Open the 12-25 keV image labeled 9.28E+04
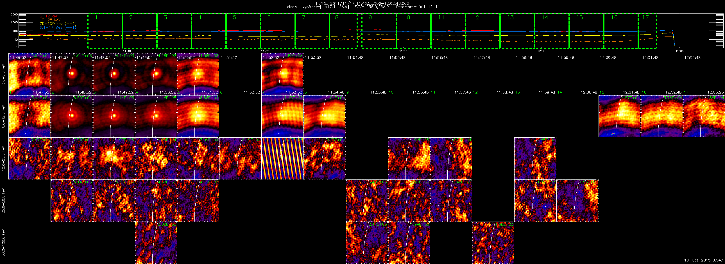 tap(325, 158)
